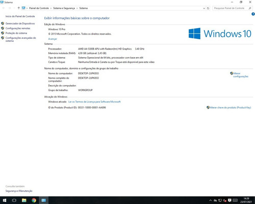Select the Sistema window taskbar button
Viewport: 255px width, 204px height.
pyautogui.click(x=44, y=200)
